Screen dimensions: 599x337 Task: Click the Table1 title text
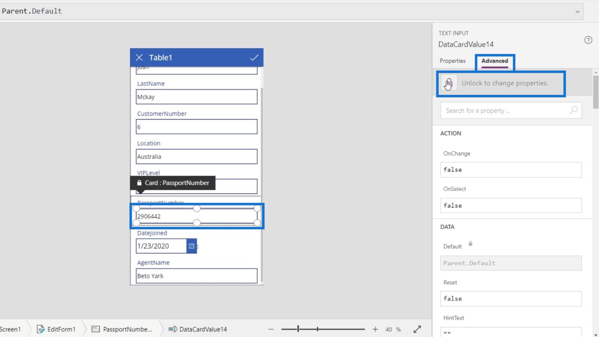coord(160,57)
